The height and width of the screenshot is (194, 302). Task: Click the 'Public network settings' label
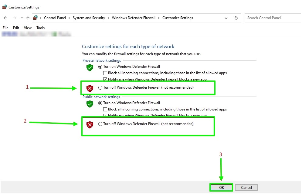click(x=101, y=97)
